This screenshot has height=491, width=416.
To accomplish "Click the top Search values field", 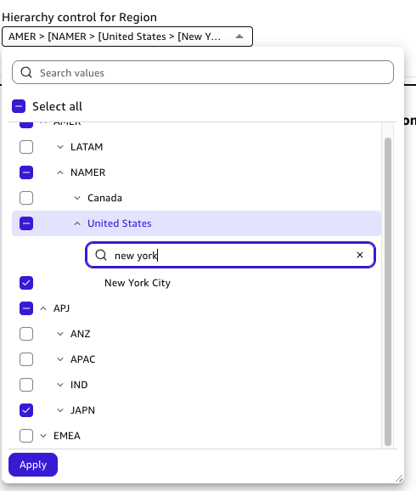I will pos(203,72).
